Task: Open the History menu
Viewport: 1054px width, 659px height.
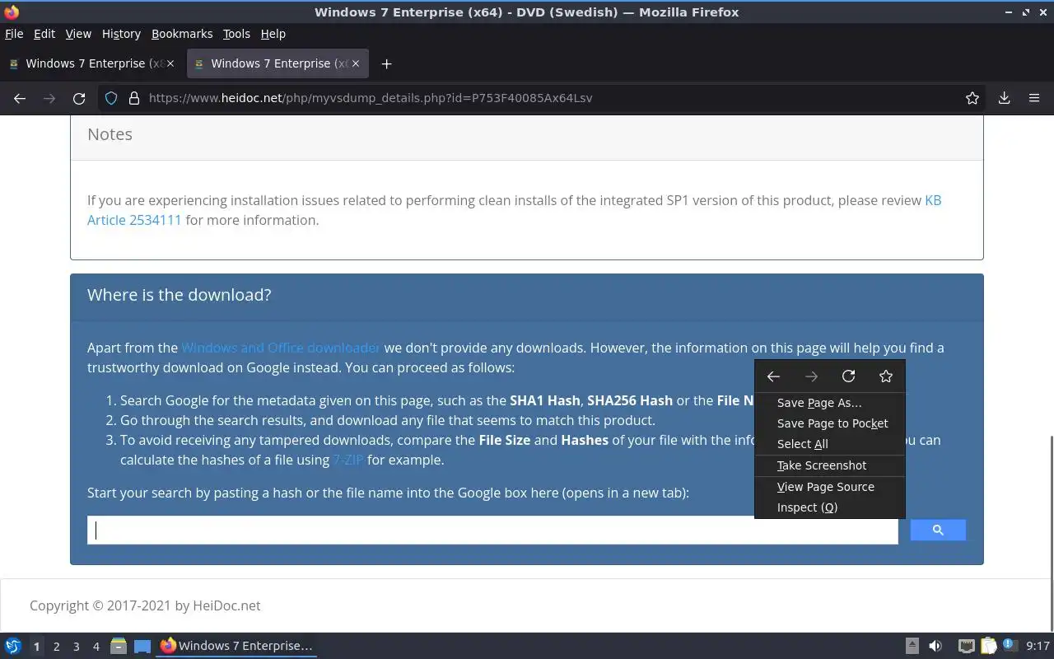Action: pyautogui.click(x=121, y=34)
